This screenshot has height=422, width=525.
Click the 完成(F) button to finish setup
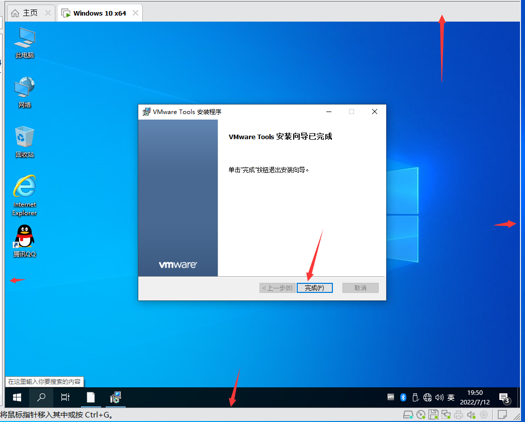click(314, 288)
